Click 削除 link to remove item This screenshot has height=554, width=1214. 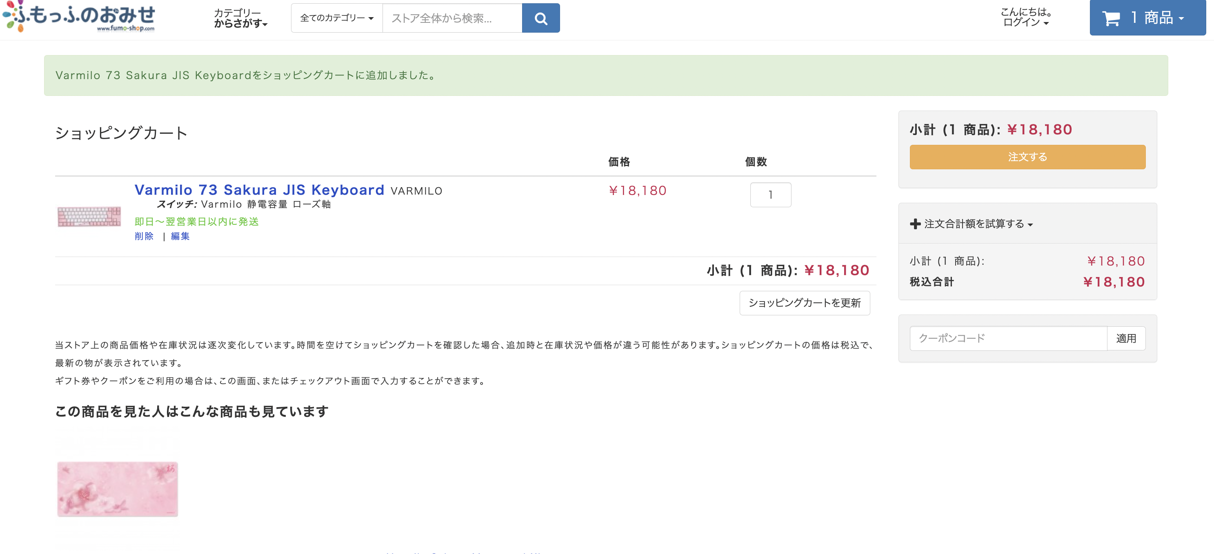click(144, 236)
